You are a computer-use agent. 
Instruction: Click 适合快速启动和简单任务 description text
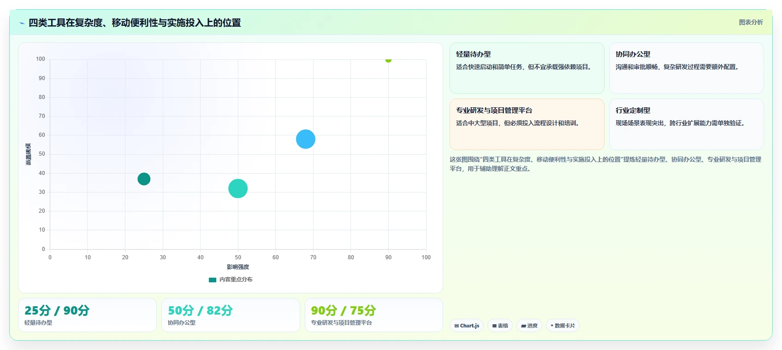[523, 67]
